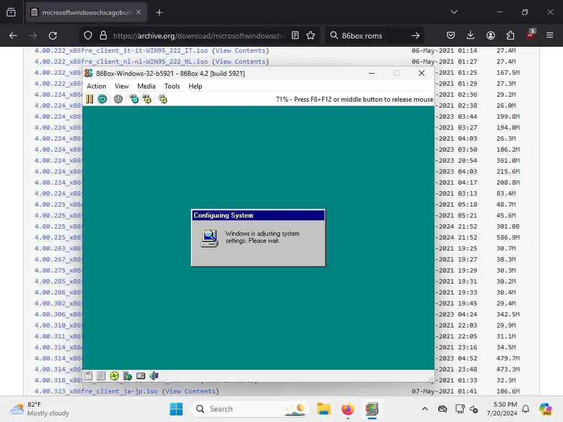Show hidden system tray icons chevron
Screen dimensions: 563x422
425,409
